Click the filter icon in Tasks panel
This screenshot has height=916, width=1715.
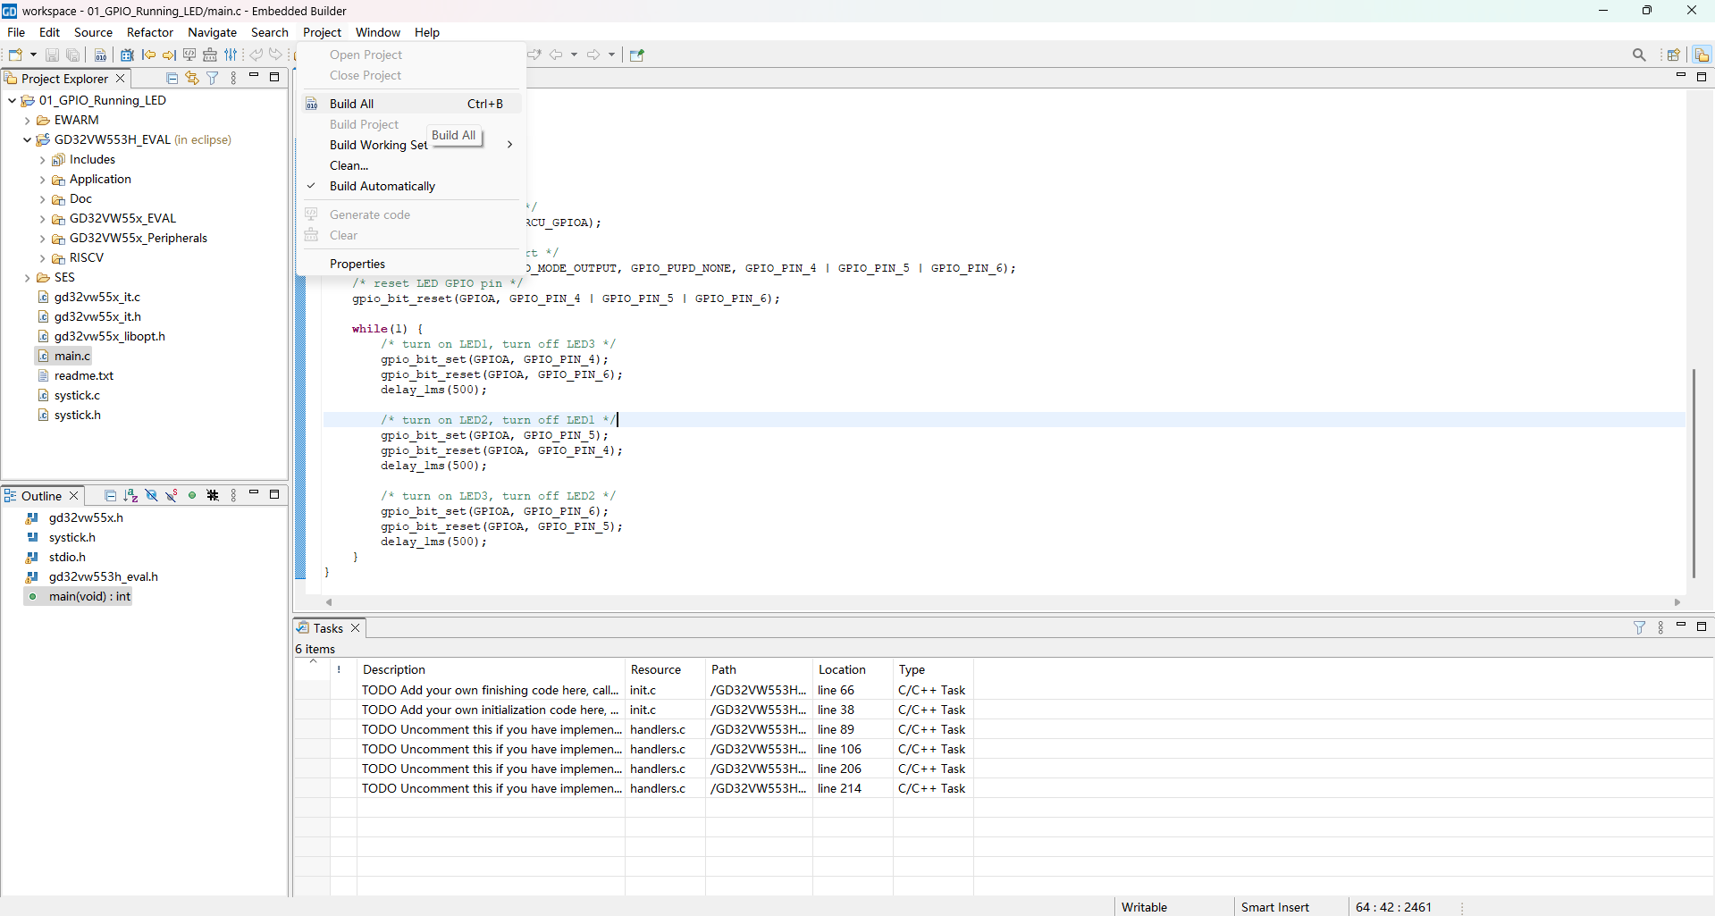tap(1639, 628)
